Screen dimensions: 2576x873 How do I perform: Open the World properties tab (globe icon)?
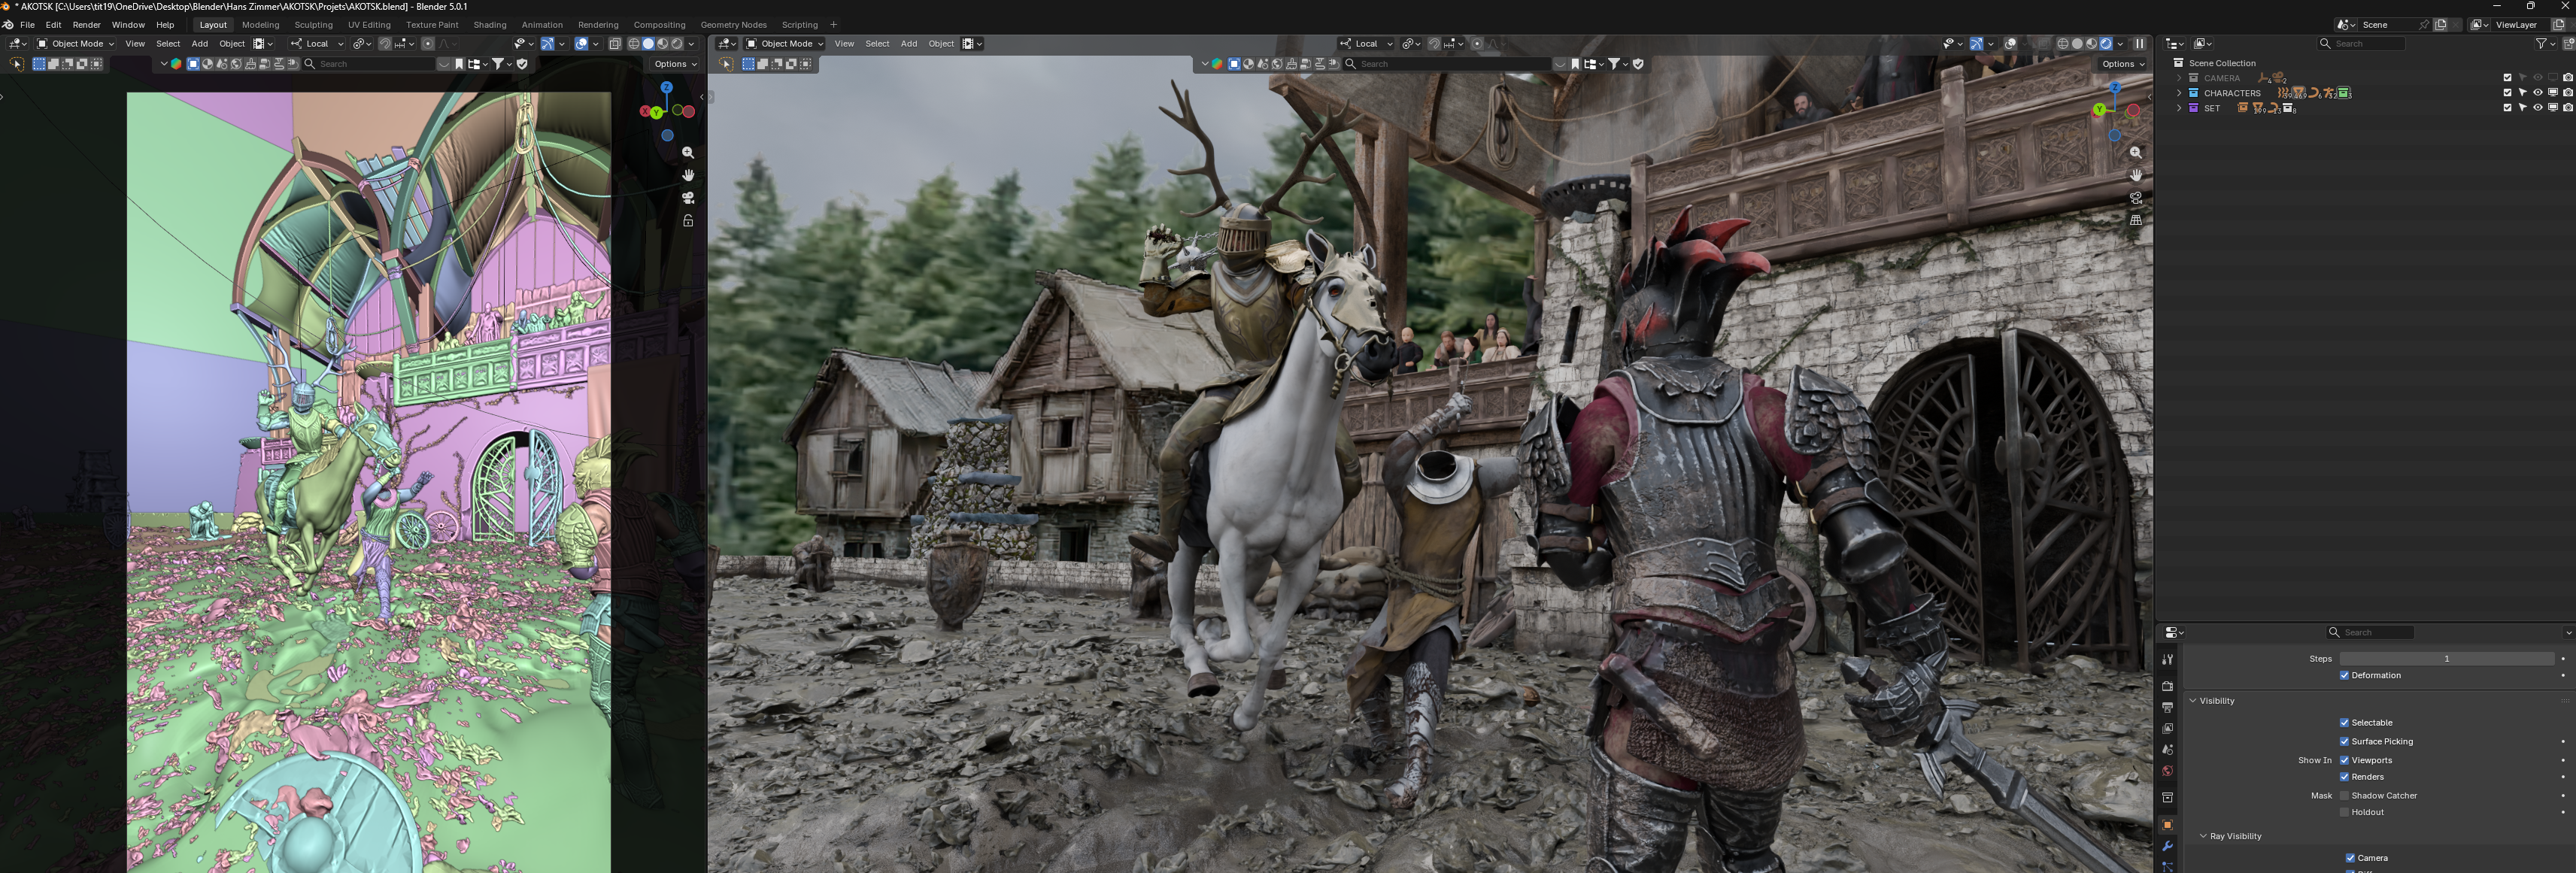pyautogui.click(x=2167, y=771)
